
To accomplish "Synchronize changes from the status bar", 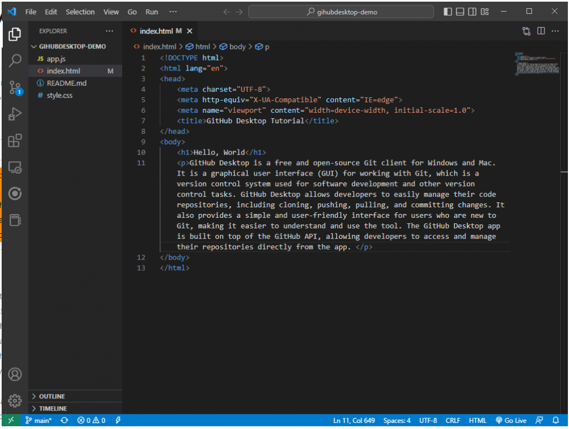I will click(64, 420).
